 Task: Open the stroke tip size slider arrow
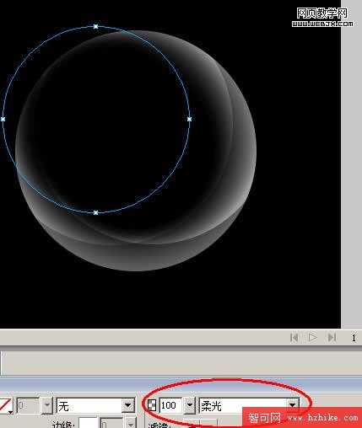click(x=47, y=405)
